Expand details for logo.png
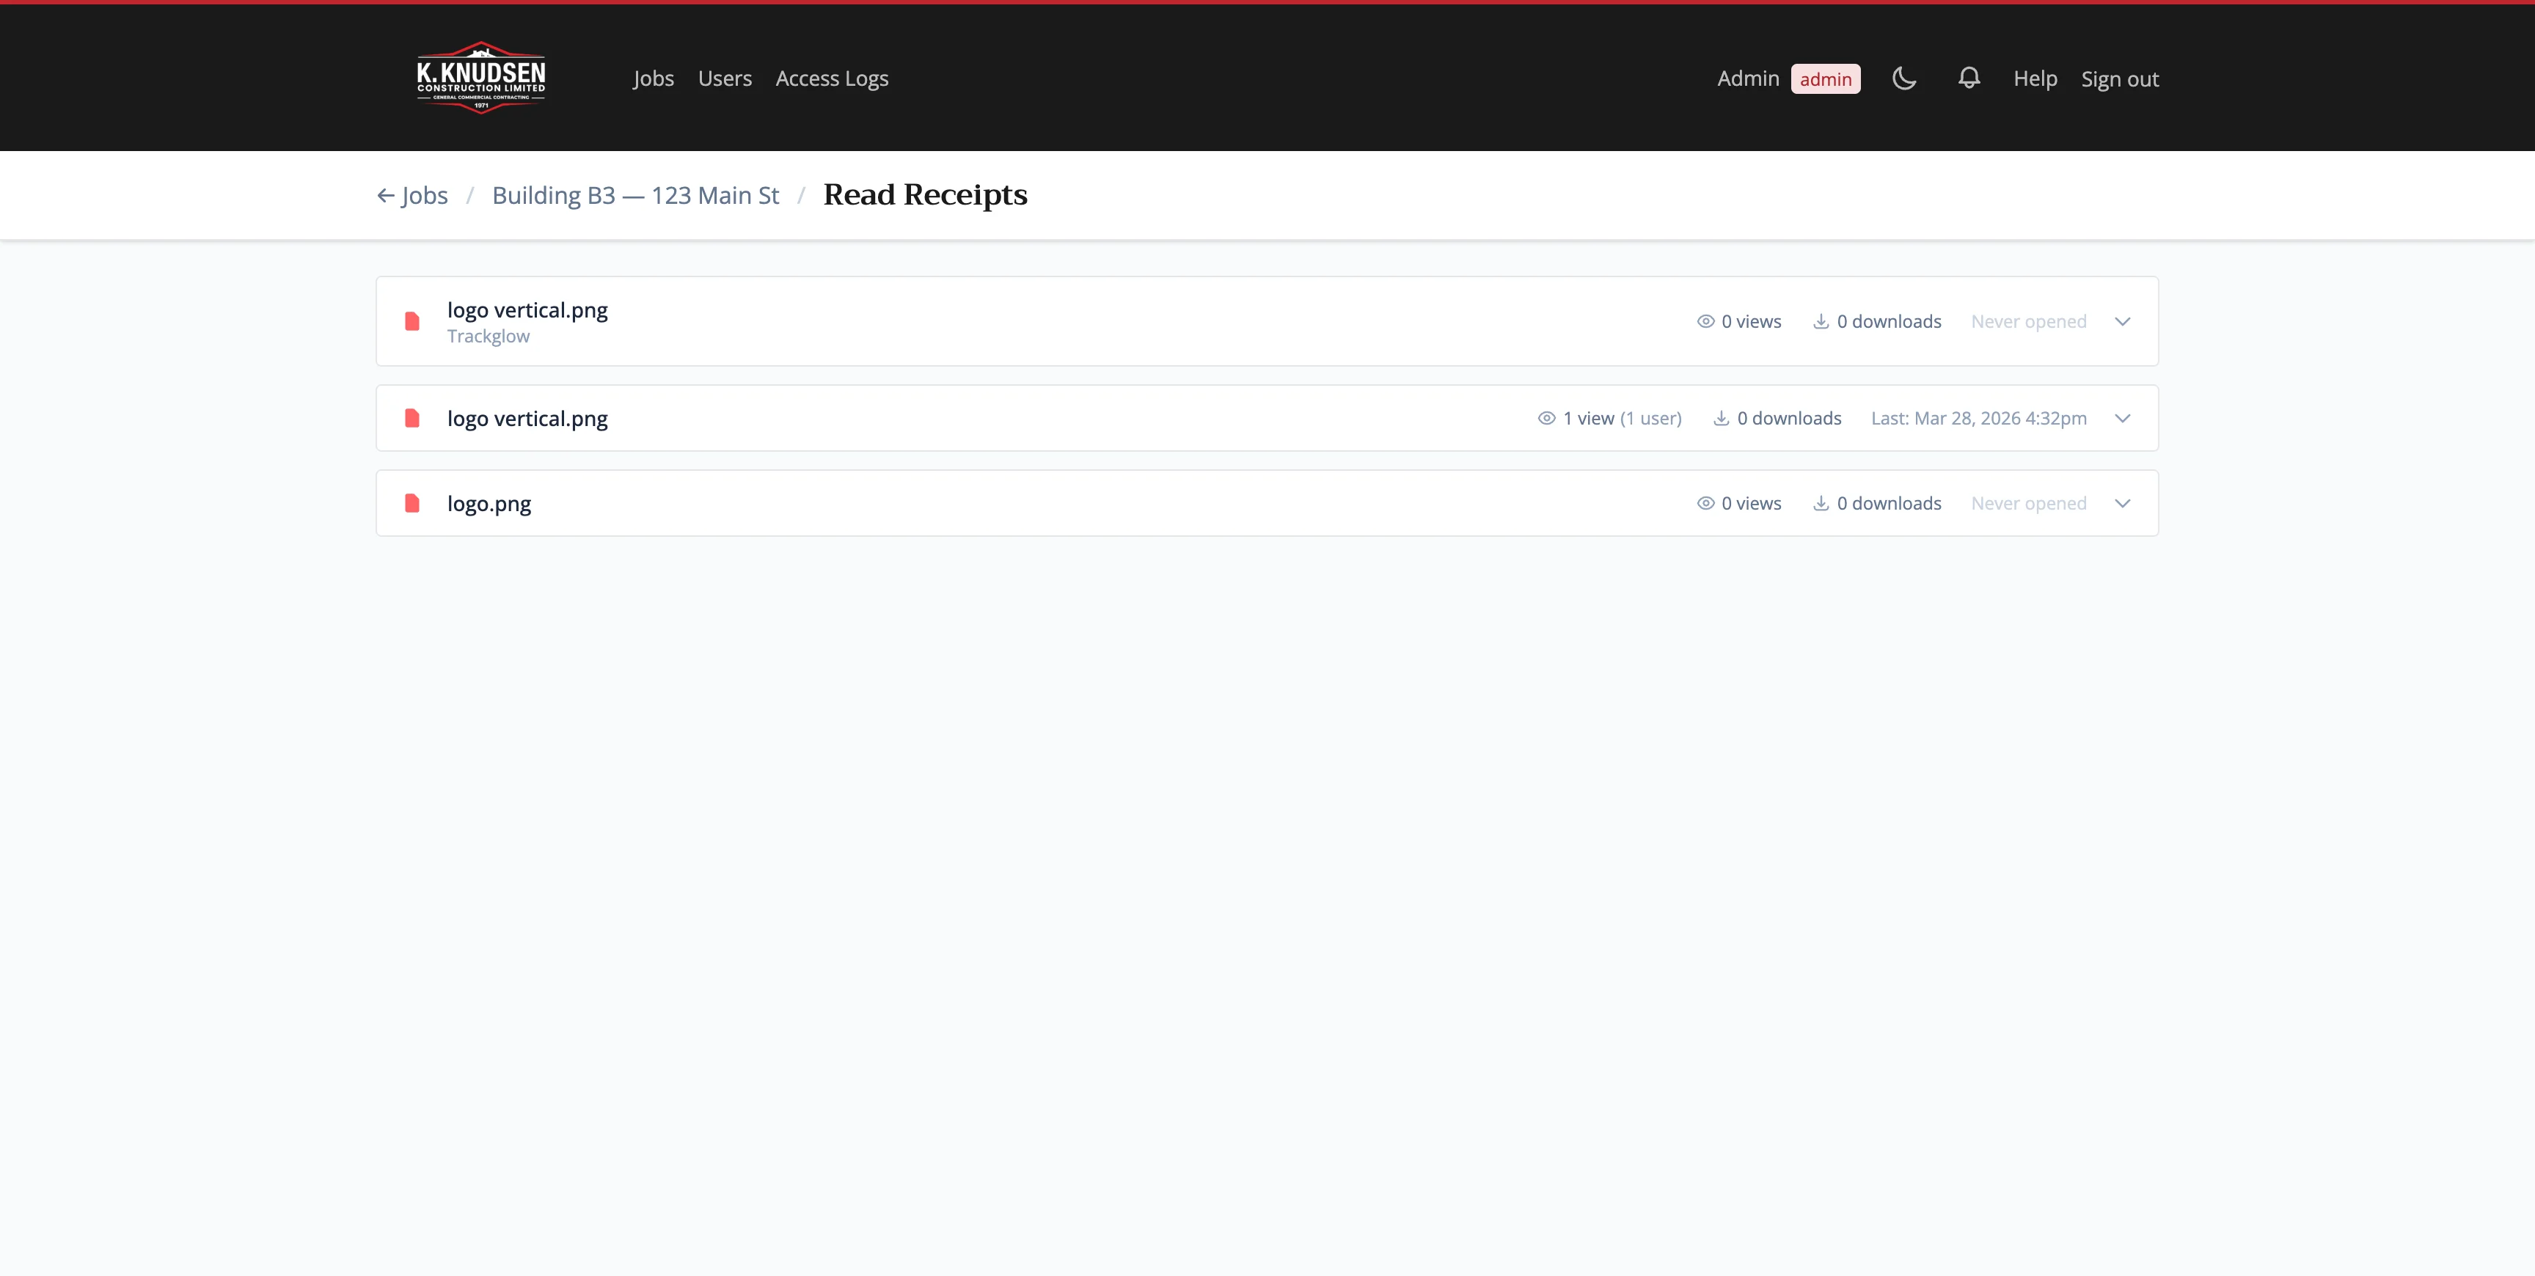The width and height of the screenshot is (2535, 1276). tap(2123, 503)
